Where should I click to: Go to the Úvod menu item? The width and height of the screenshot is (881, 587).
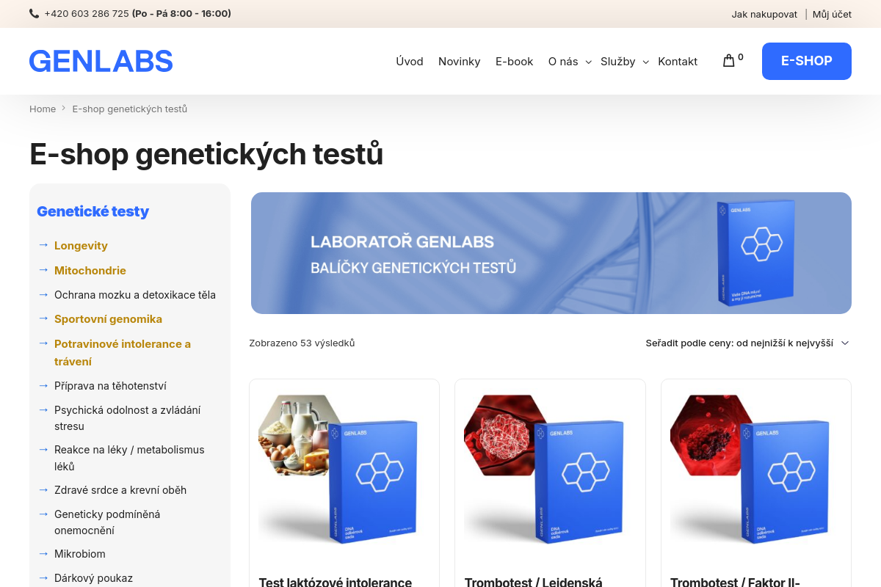[410, 62]
